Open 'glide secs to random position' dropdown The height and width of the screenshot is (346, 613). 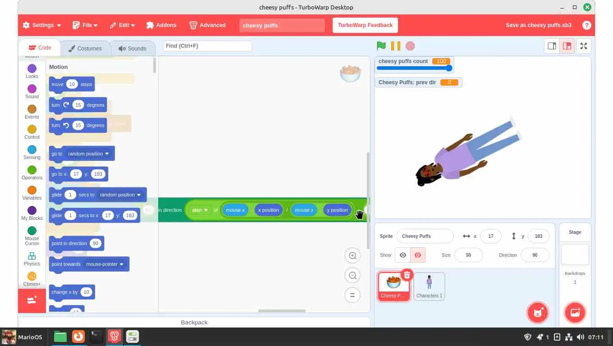coord(120,195)
